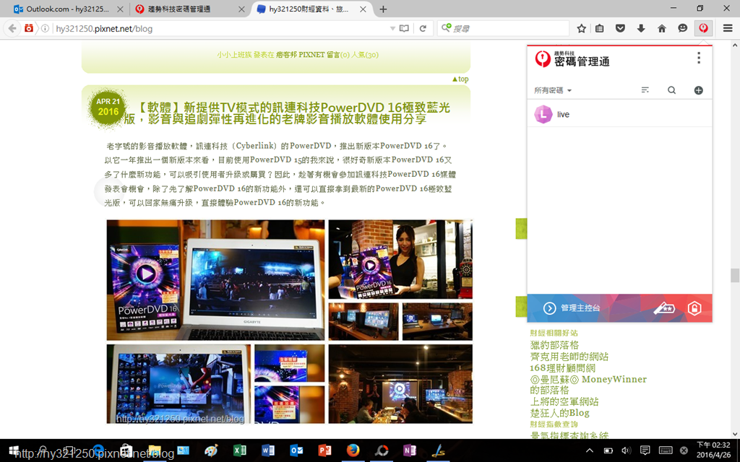Focus the hy321250.pixnet.net address bar
740x462 pixels.
tap(220, 28)
